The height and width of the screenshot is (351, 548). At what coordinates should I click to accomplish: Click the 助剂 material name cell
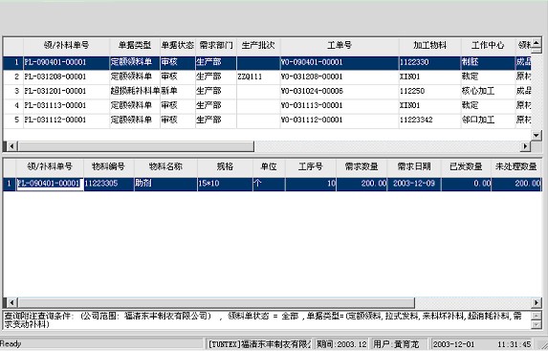click(x=165, y=184)
